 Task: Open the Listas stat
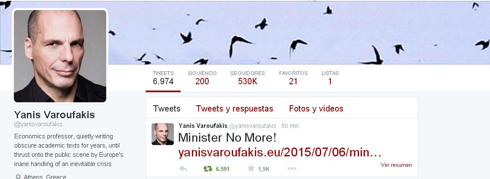pos(330,78)
